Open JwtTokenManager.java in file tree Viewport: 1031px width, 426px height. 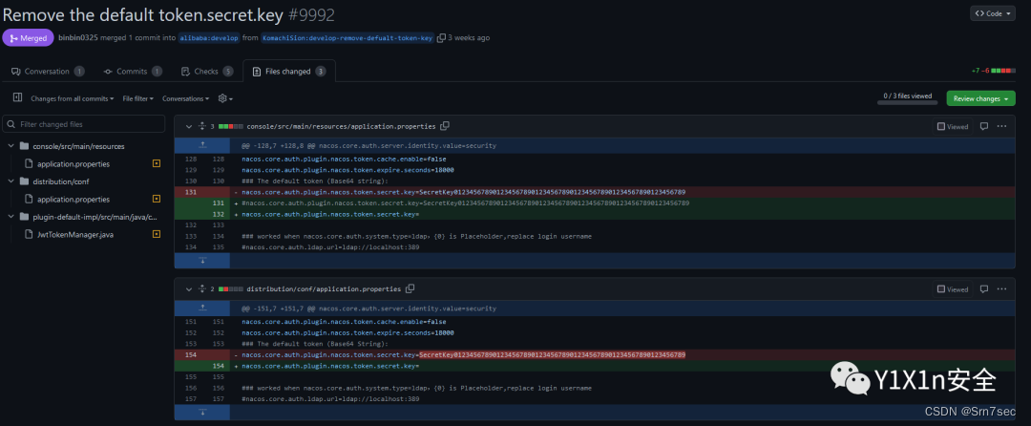click(75, 234)
